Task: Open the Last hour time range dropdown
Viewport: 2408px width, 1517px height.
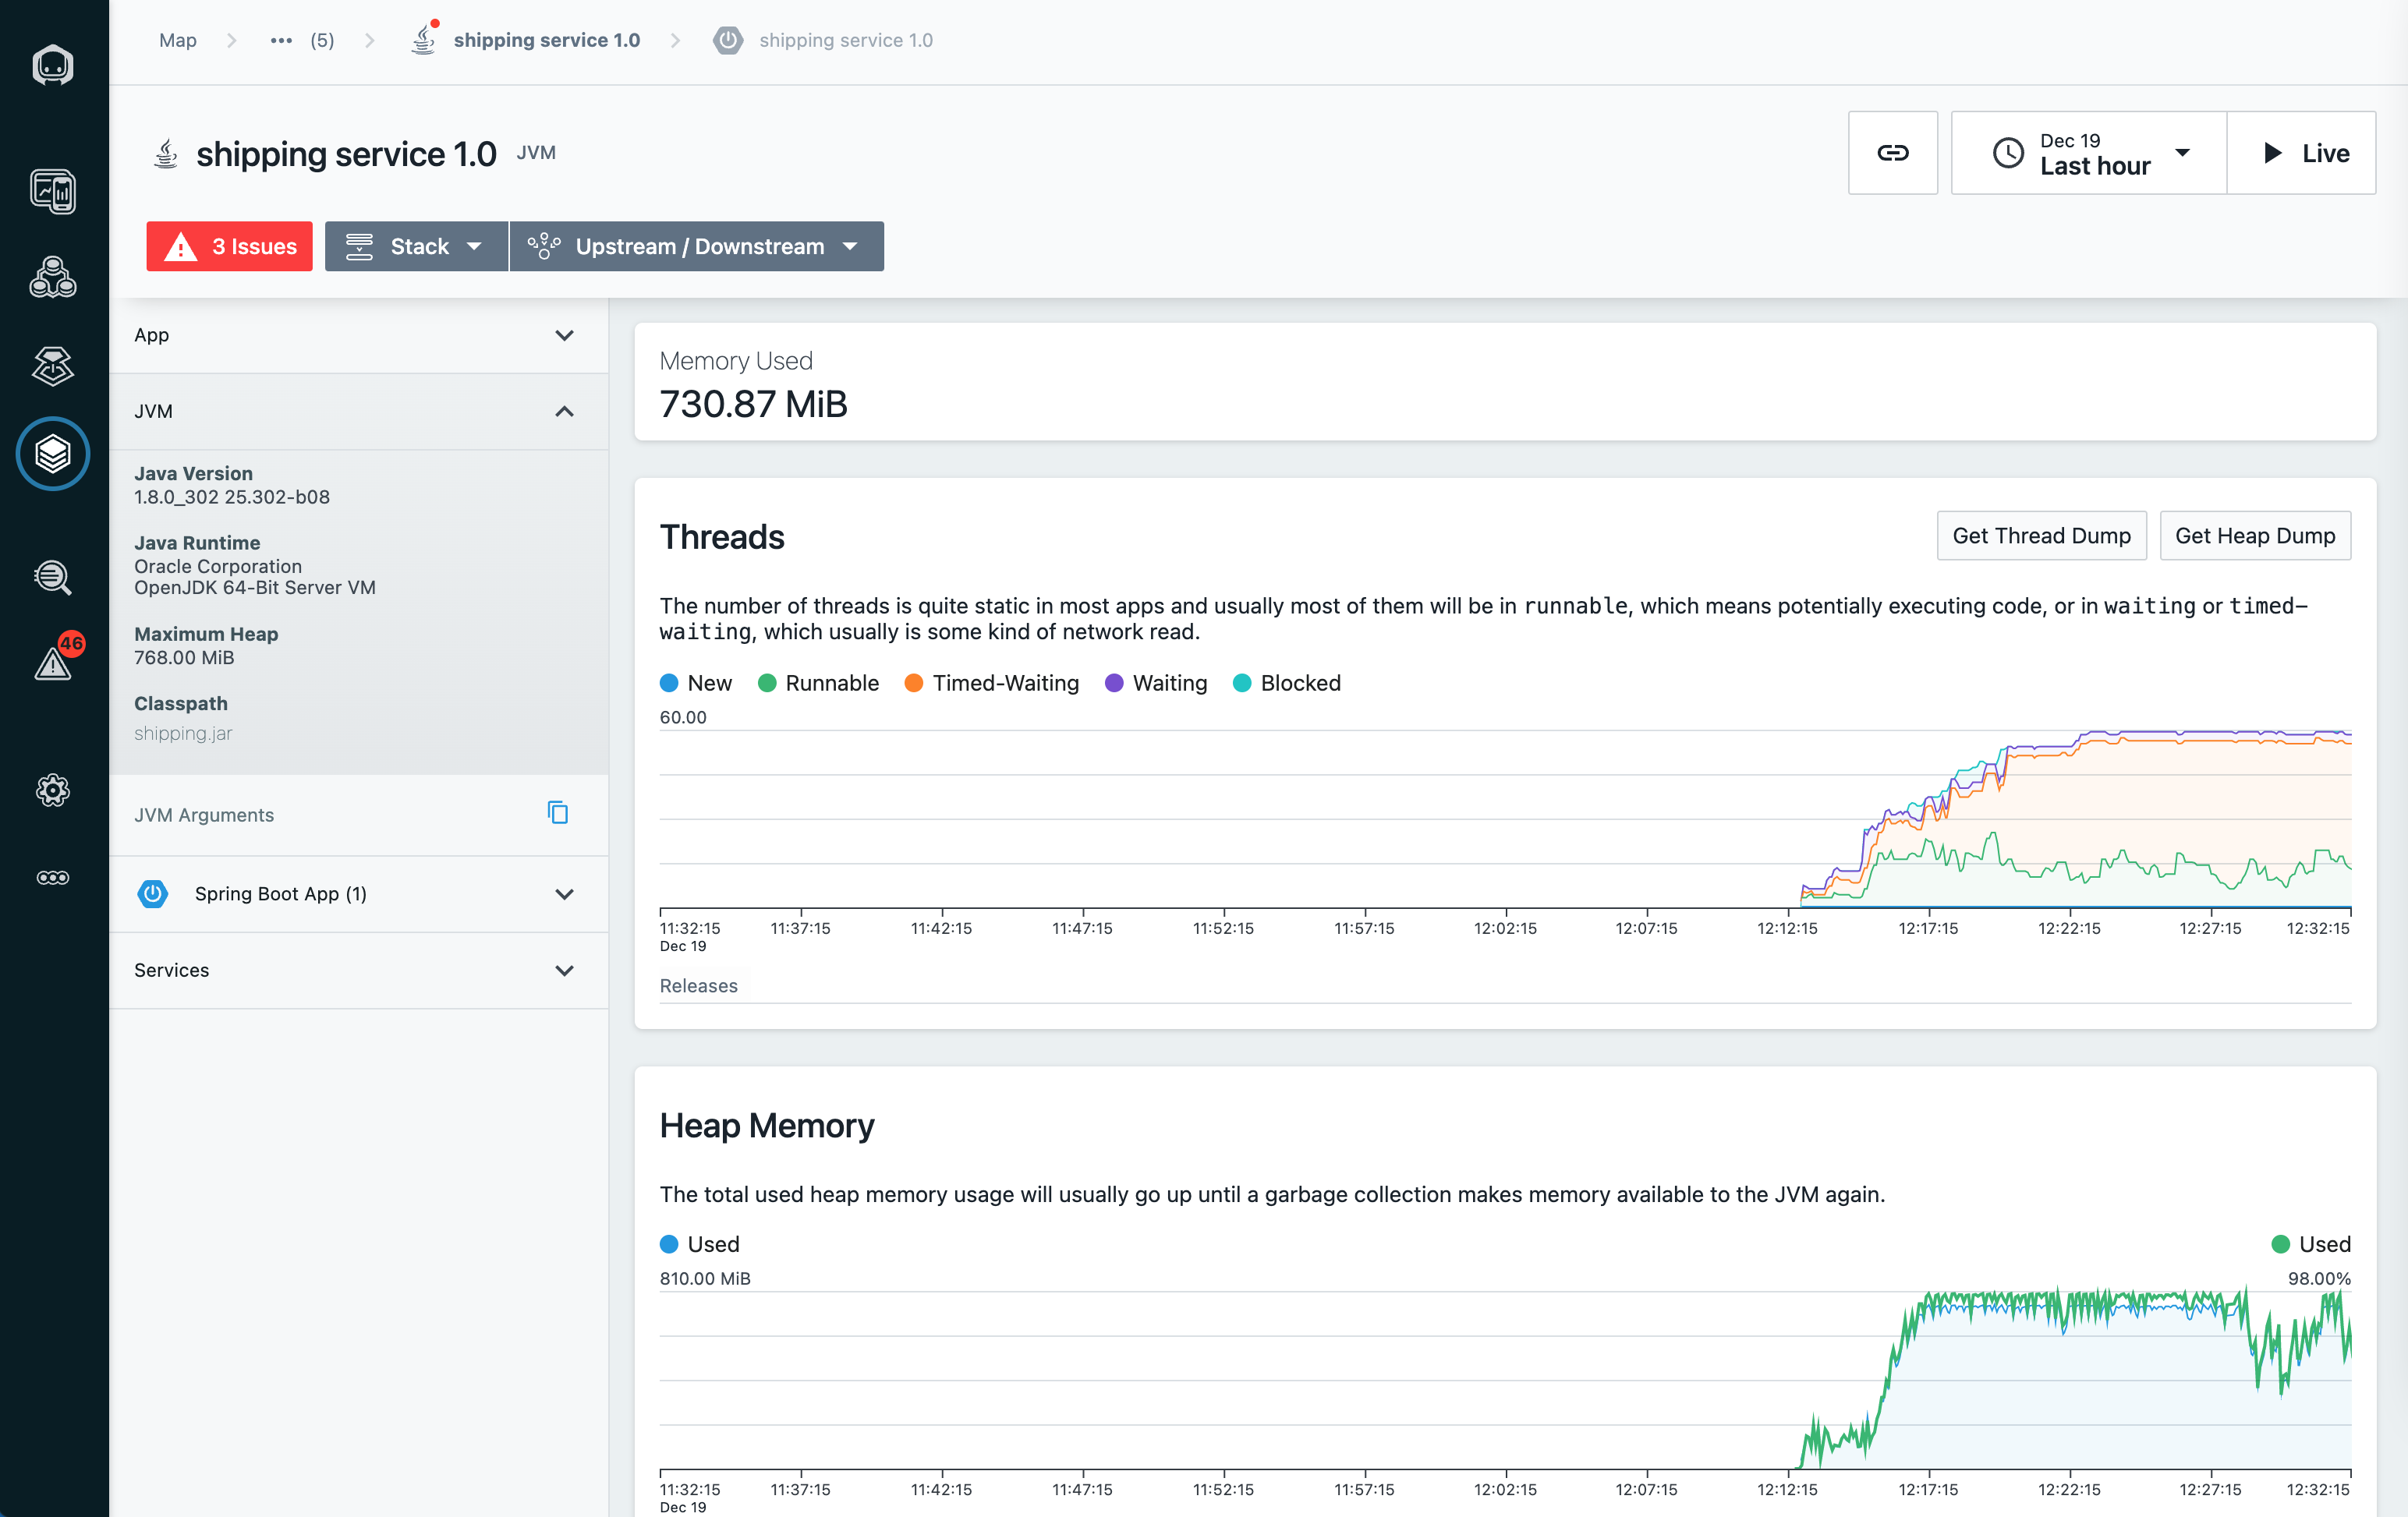Action: [2088, 153]
